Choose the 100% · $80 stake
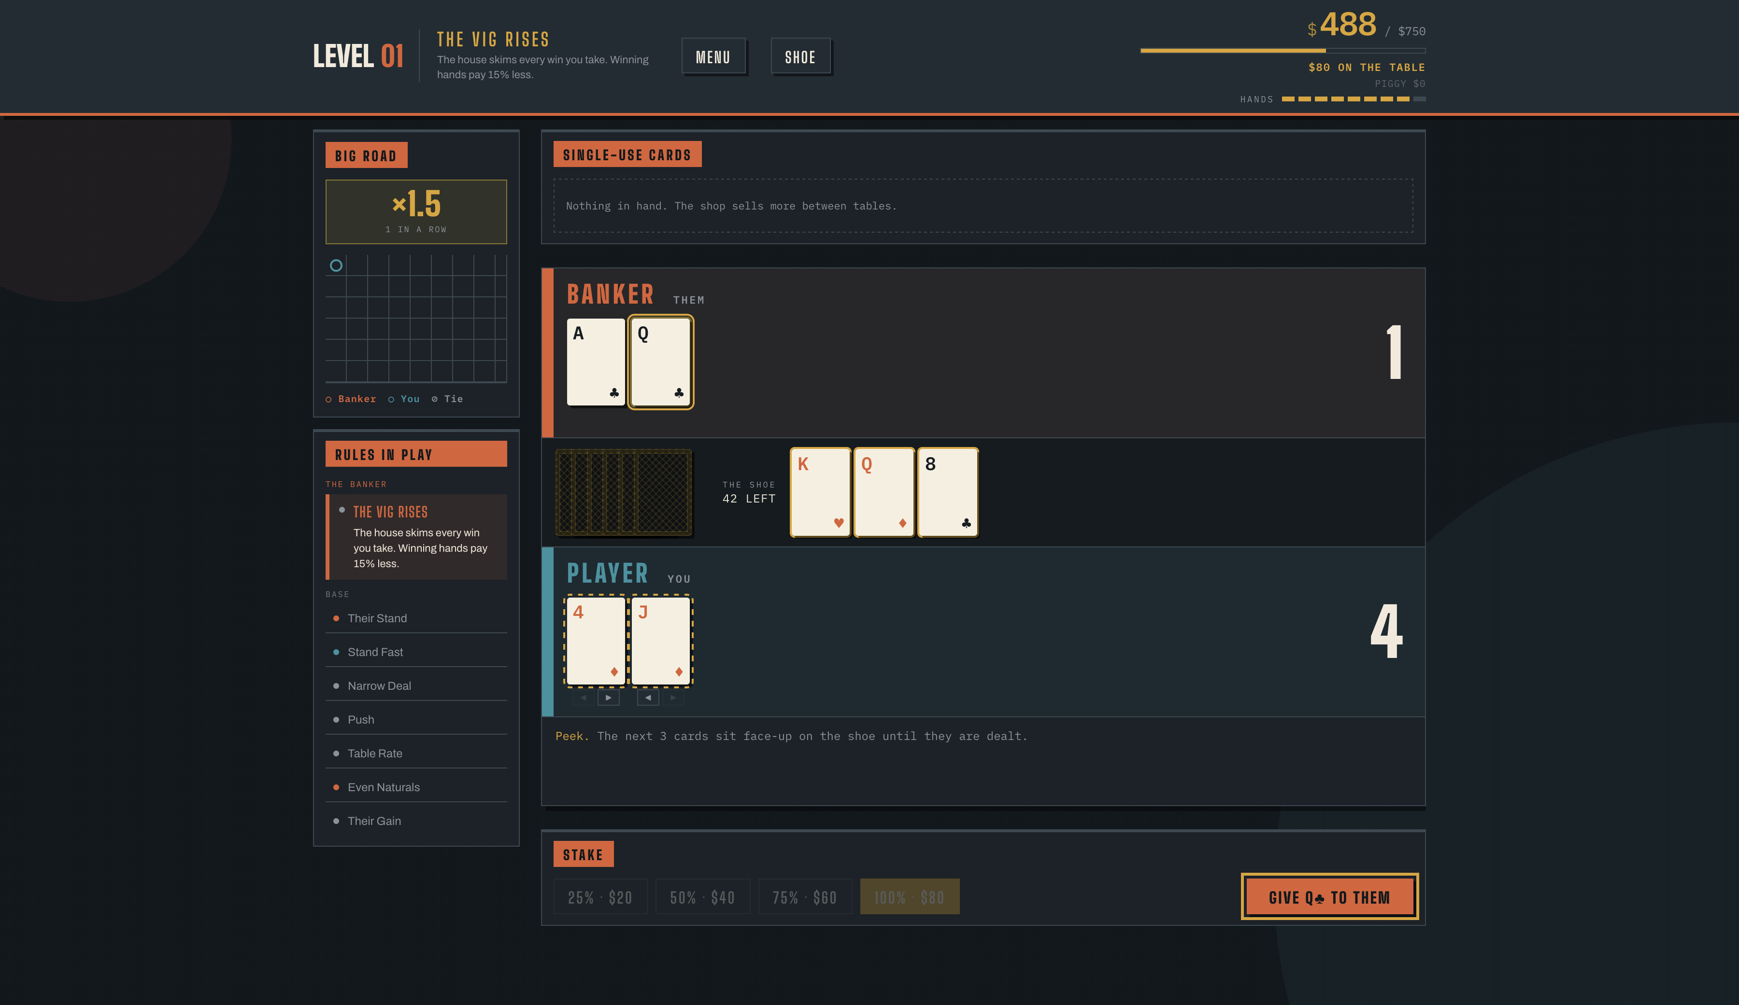 tap(910, 897)
